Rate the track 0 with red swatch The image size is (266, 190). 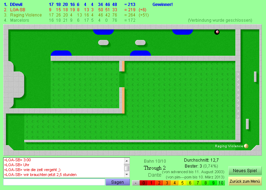click(x=143, y=183)
